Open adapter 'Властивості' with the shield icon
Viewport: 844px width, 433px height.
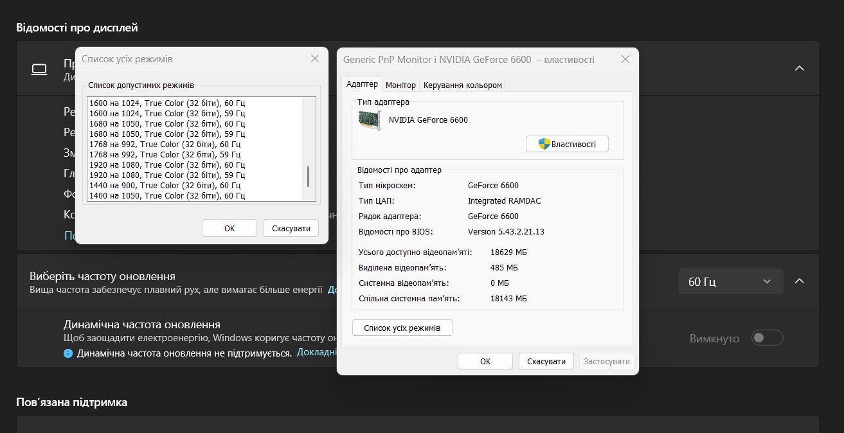(566, 144)
